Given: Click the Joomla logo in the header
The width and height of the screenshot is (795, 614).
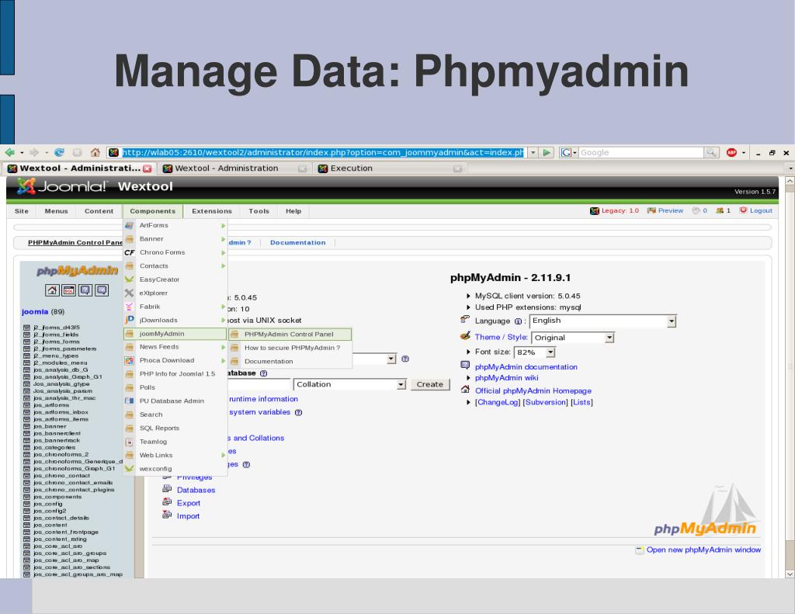Looking at the screenshot, I should pos(62,186).
